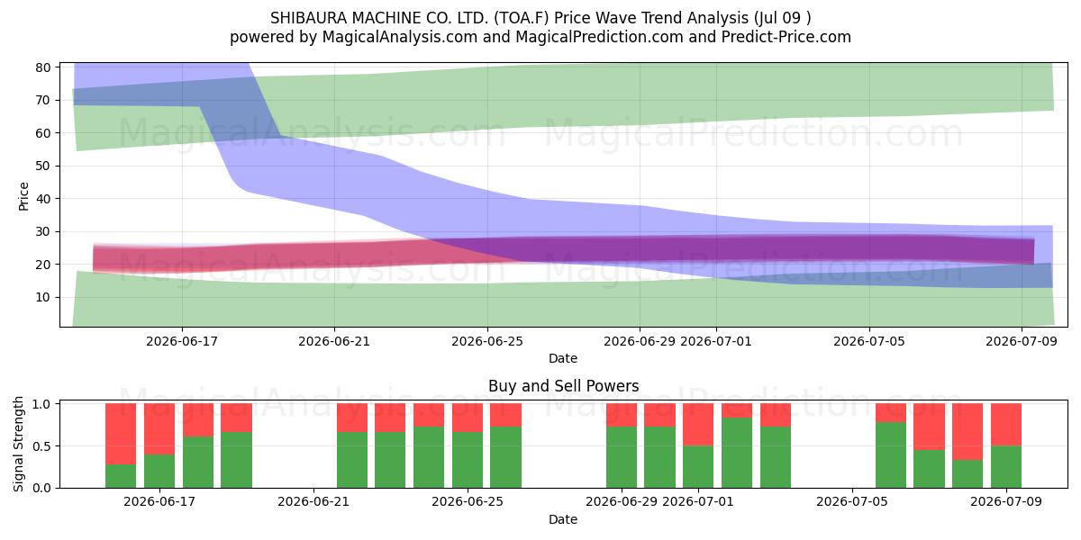
Task: Click the 'Date' label below the price chart
Action: pos(563,358)
